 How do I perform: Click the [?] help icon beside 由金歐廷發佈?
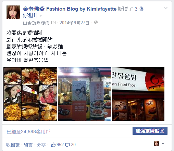click(53, 23)
